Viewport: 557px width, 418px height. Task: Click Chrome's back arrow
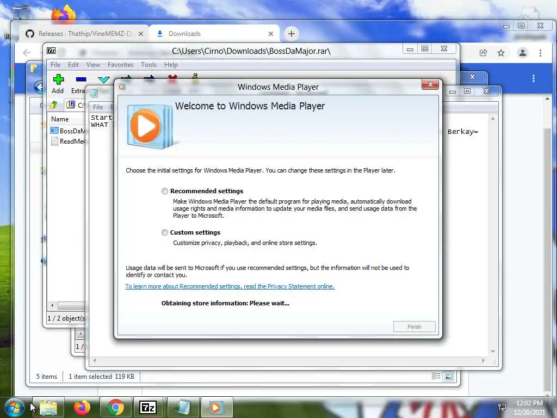point(27,53)
